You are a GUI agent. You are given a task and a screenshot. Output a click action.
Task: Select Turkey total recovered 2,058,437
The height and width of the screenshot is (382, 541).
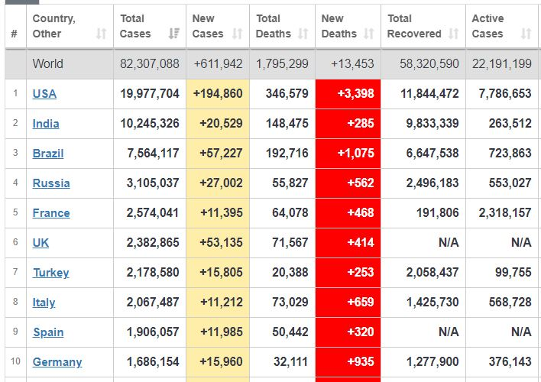point(432,272)
